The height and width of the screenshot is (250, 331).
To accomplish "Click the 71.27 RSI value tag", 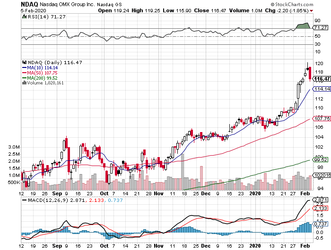I will tap(321, 28).
